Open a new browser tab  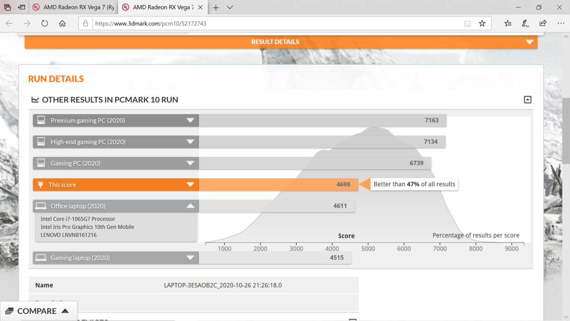click(x=216, y=8)
